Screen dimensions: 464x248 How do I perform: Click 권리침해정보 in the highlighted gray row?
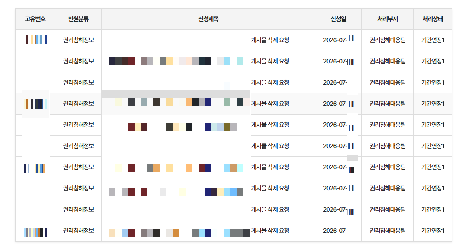78,104
